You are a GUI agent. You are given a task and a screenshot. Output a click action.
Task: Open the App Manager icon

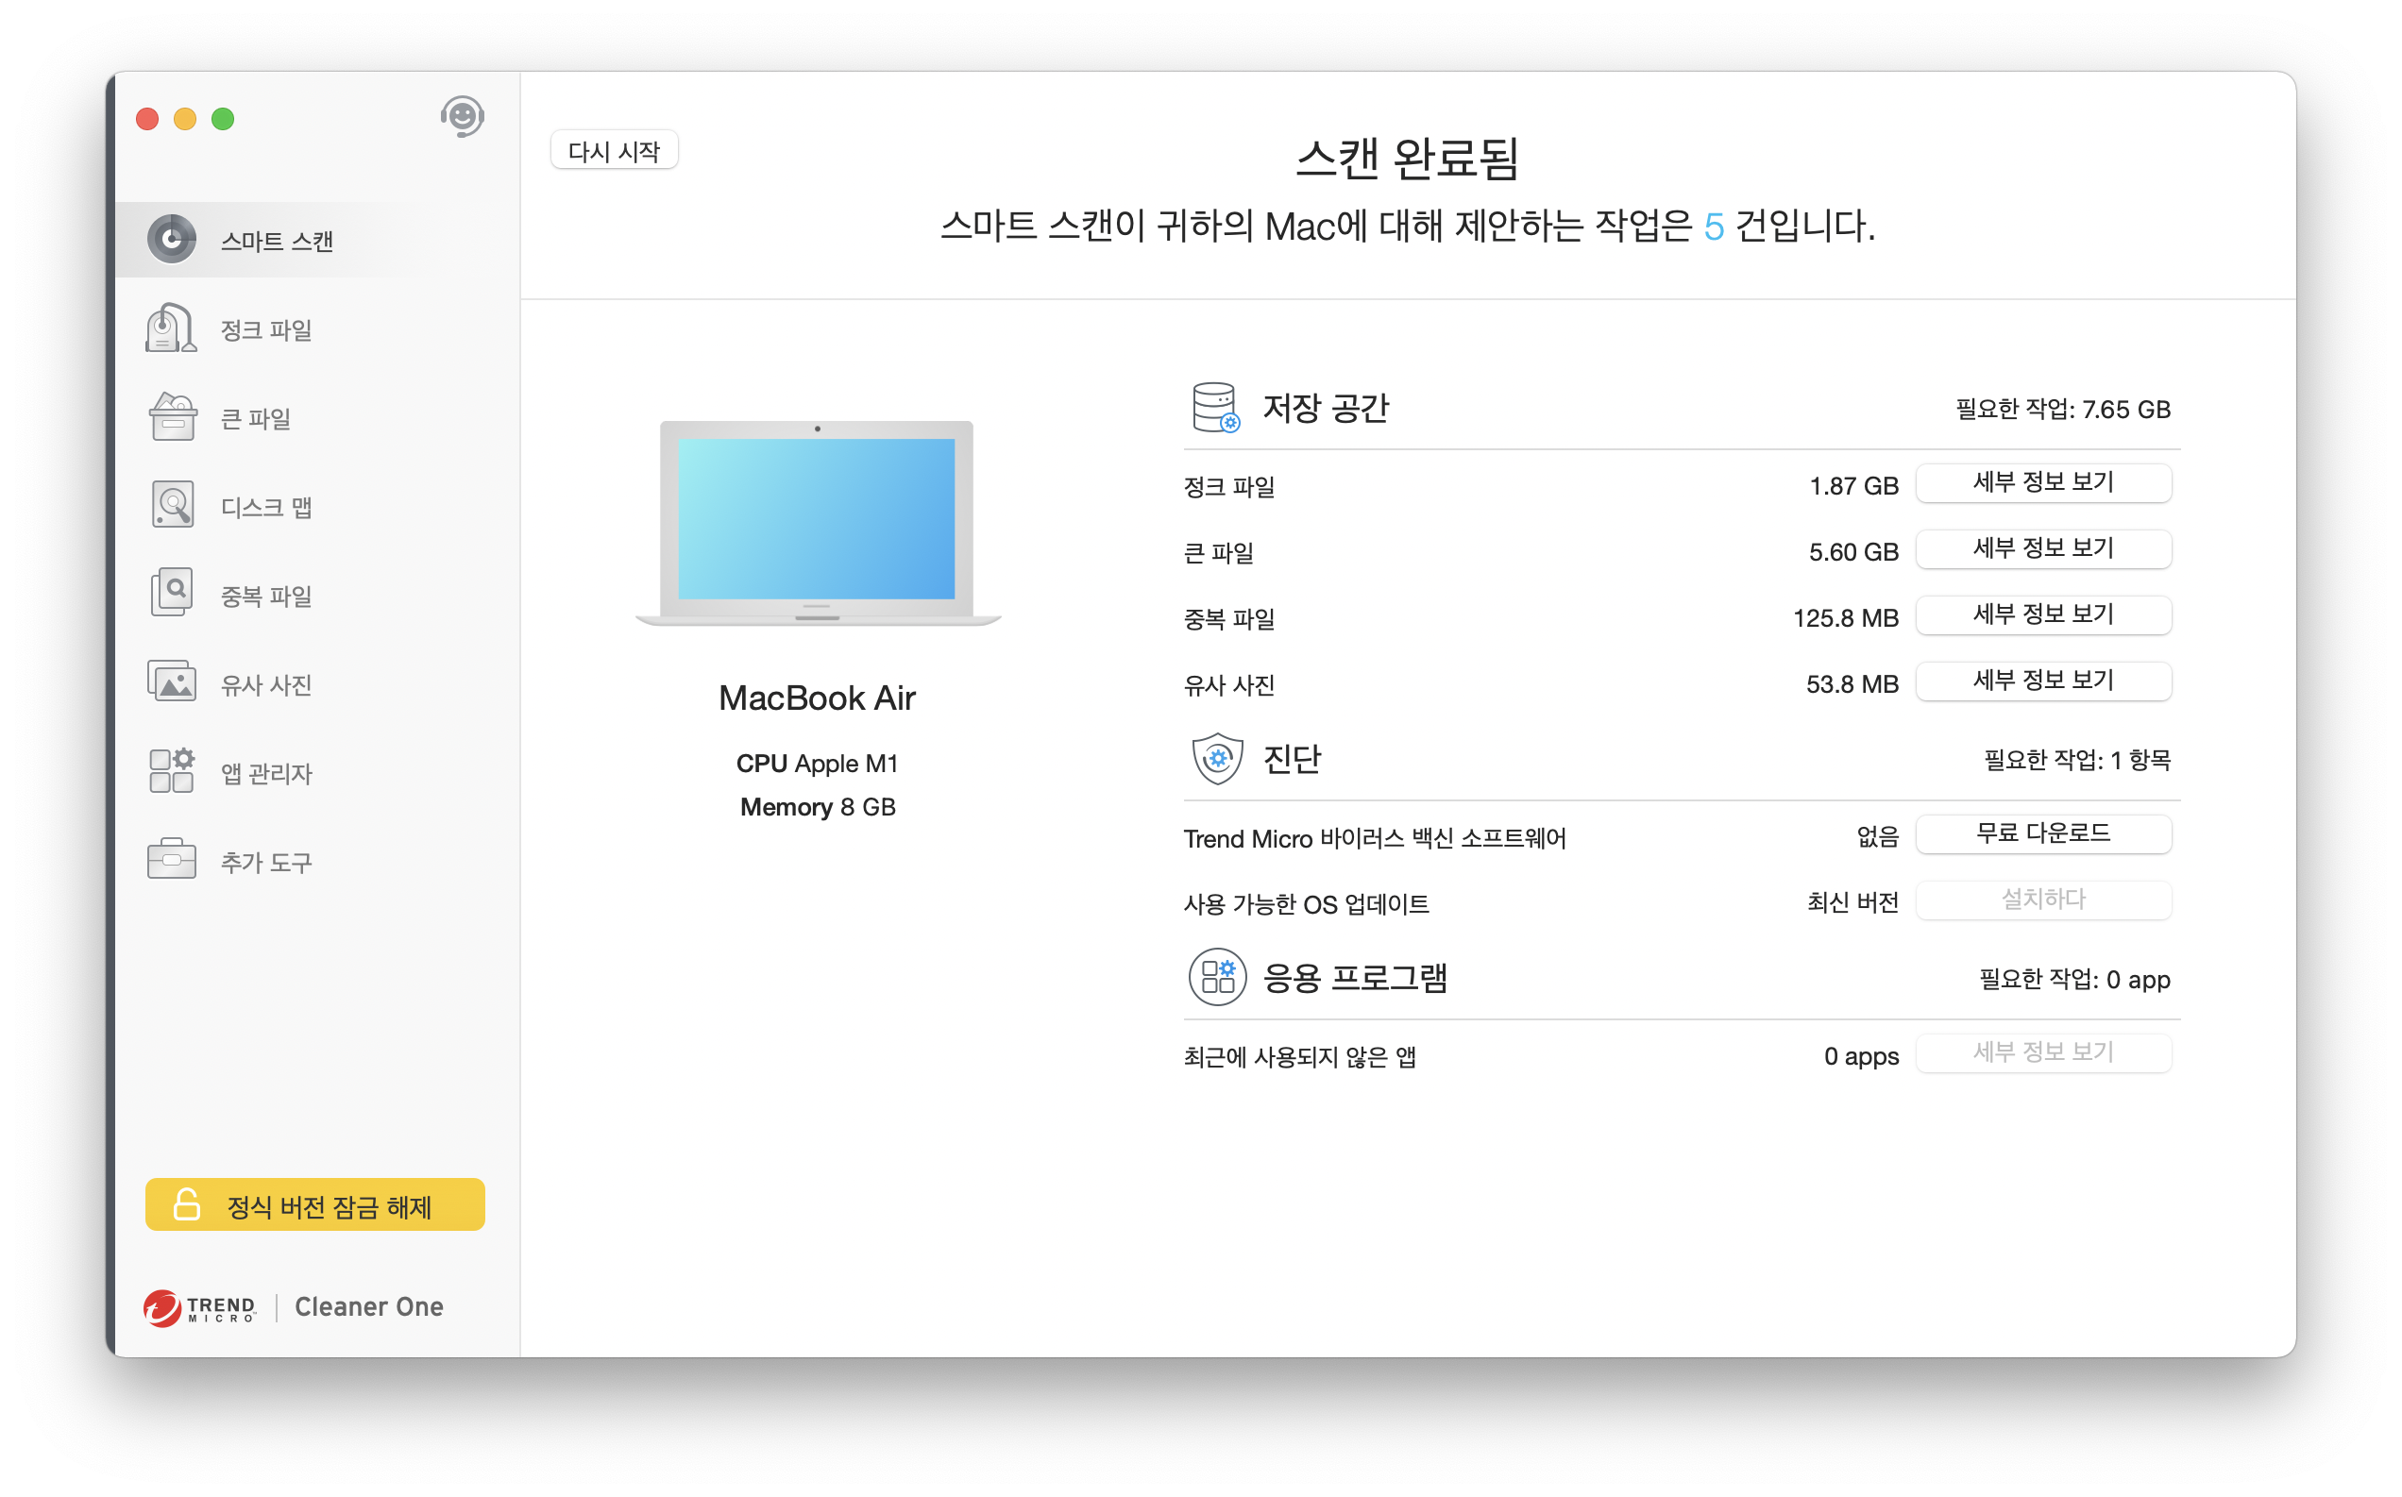172,771
